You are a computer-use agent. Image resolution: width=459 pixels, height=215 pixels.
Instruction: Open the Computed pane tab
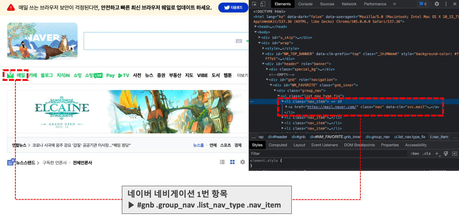coord(278,145)
